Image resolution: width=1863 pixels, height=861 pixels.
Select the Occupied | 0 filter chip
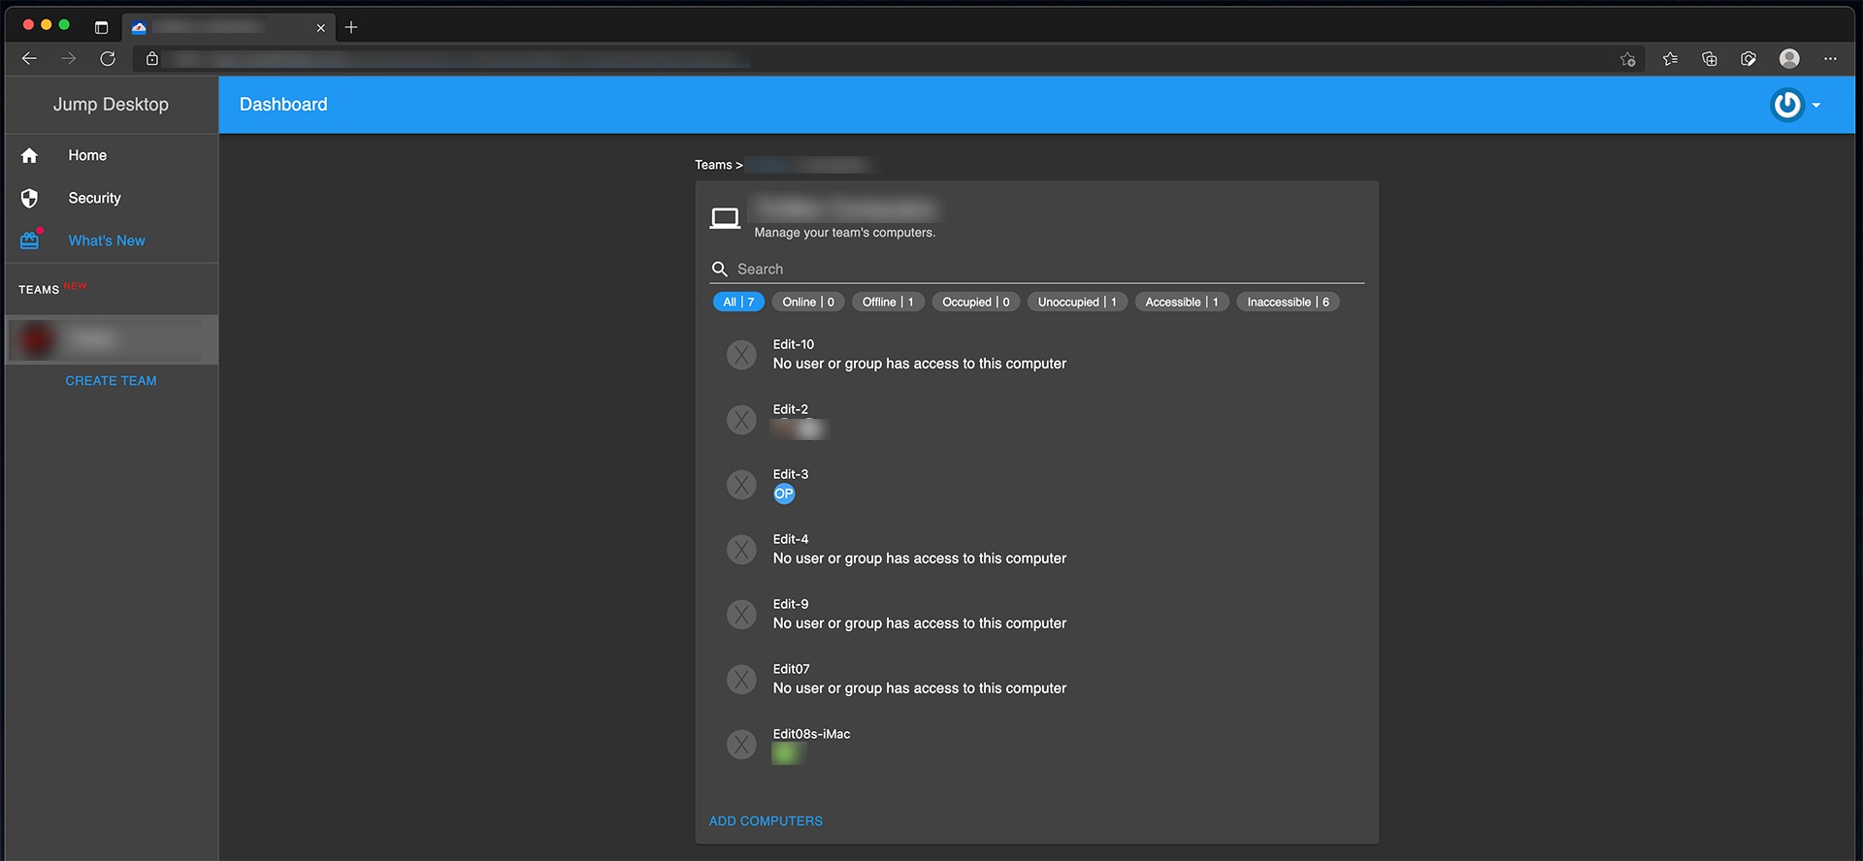(x=976, y=302)
